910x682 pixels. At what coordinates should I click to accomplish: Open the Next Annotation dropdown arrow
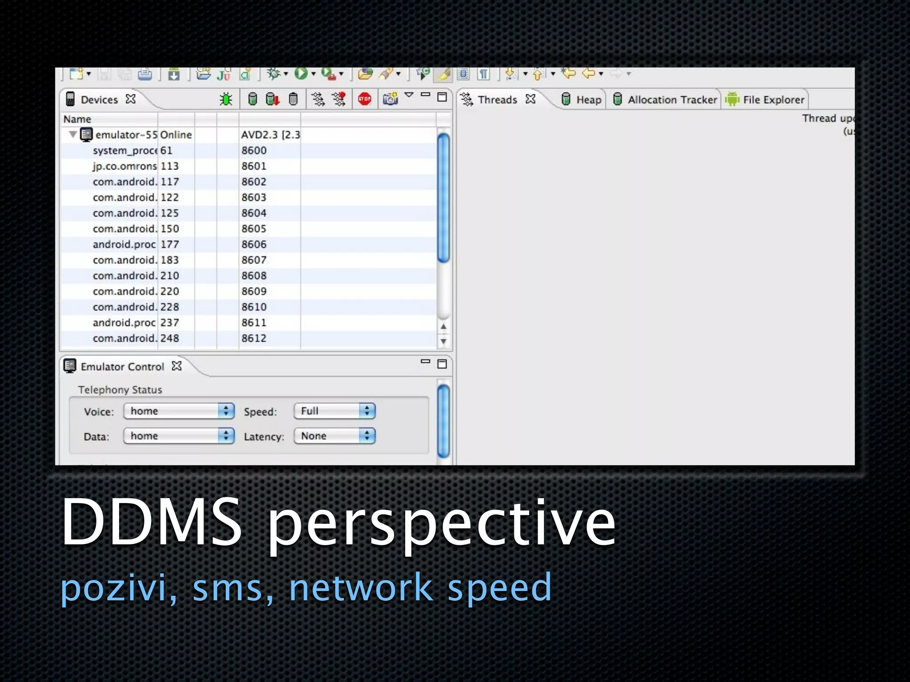pyautogui.click(x=525, y=74)
